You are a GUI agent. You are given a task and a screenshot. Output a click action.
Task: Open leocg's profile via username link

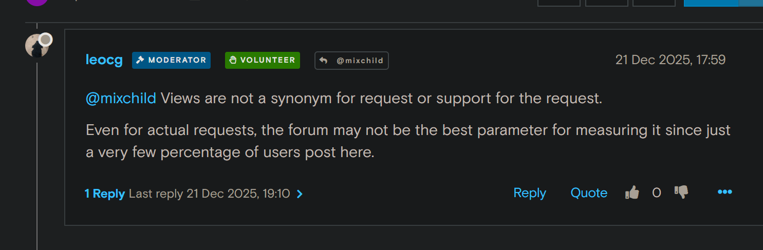pyautogui.click(x=104, y=60)
